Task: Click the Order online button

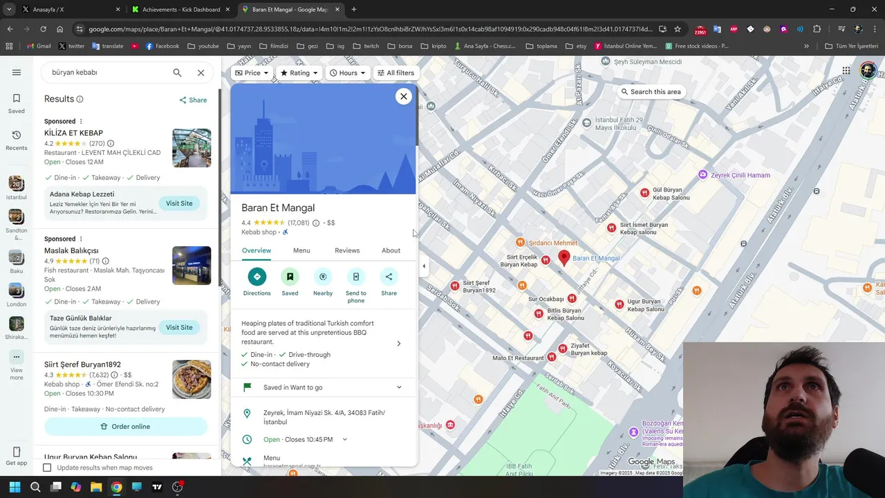Action: point(126,426)
